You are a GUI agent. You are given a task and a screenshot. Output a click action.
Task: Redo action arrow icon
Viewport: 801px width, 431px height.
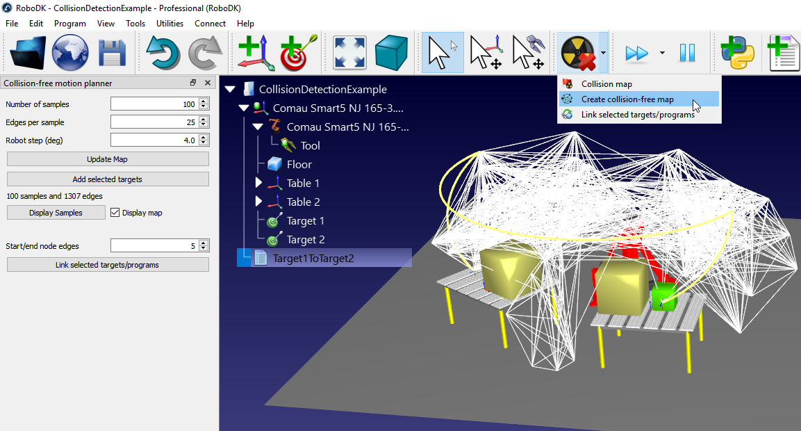point(206,53)
